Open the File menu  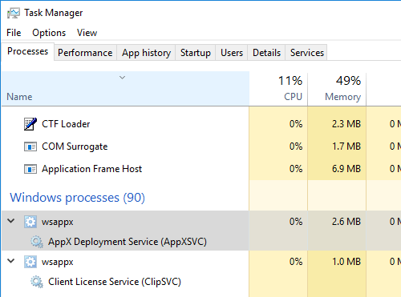pos(14,33)
